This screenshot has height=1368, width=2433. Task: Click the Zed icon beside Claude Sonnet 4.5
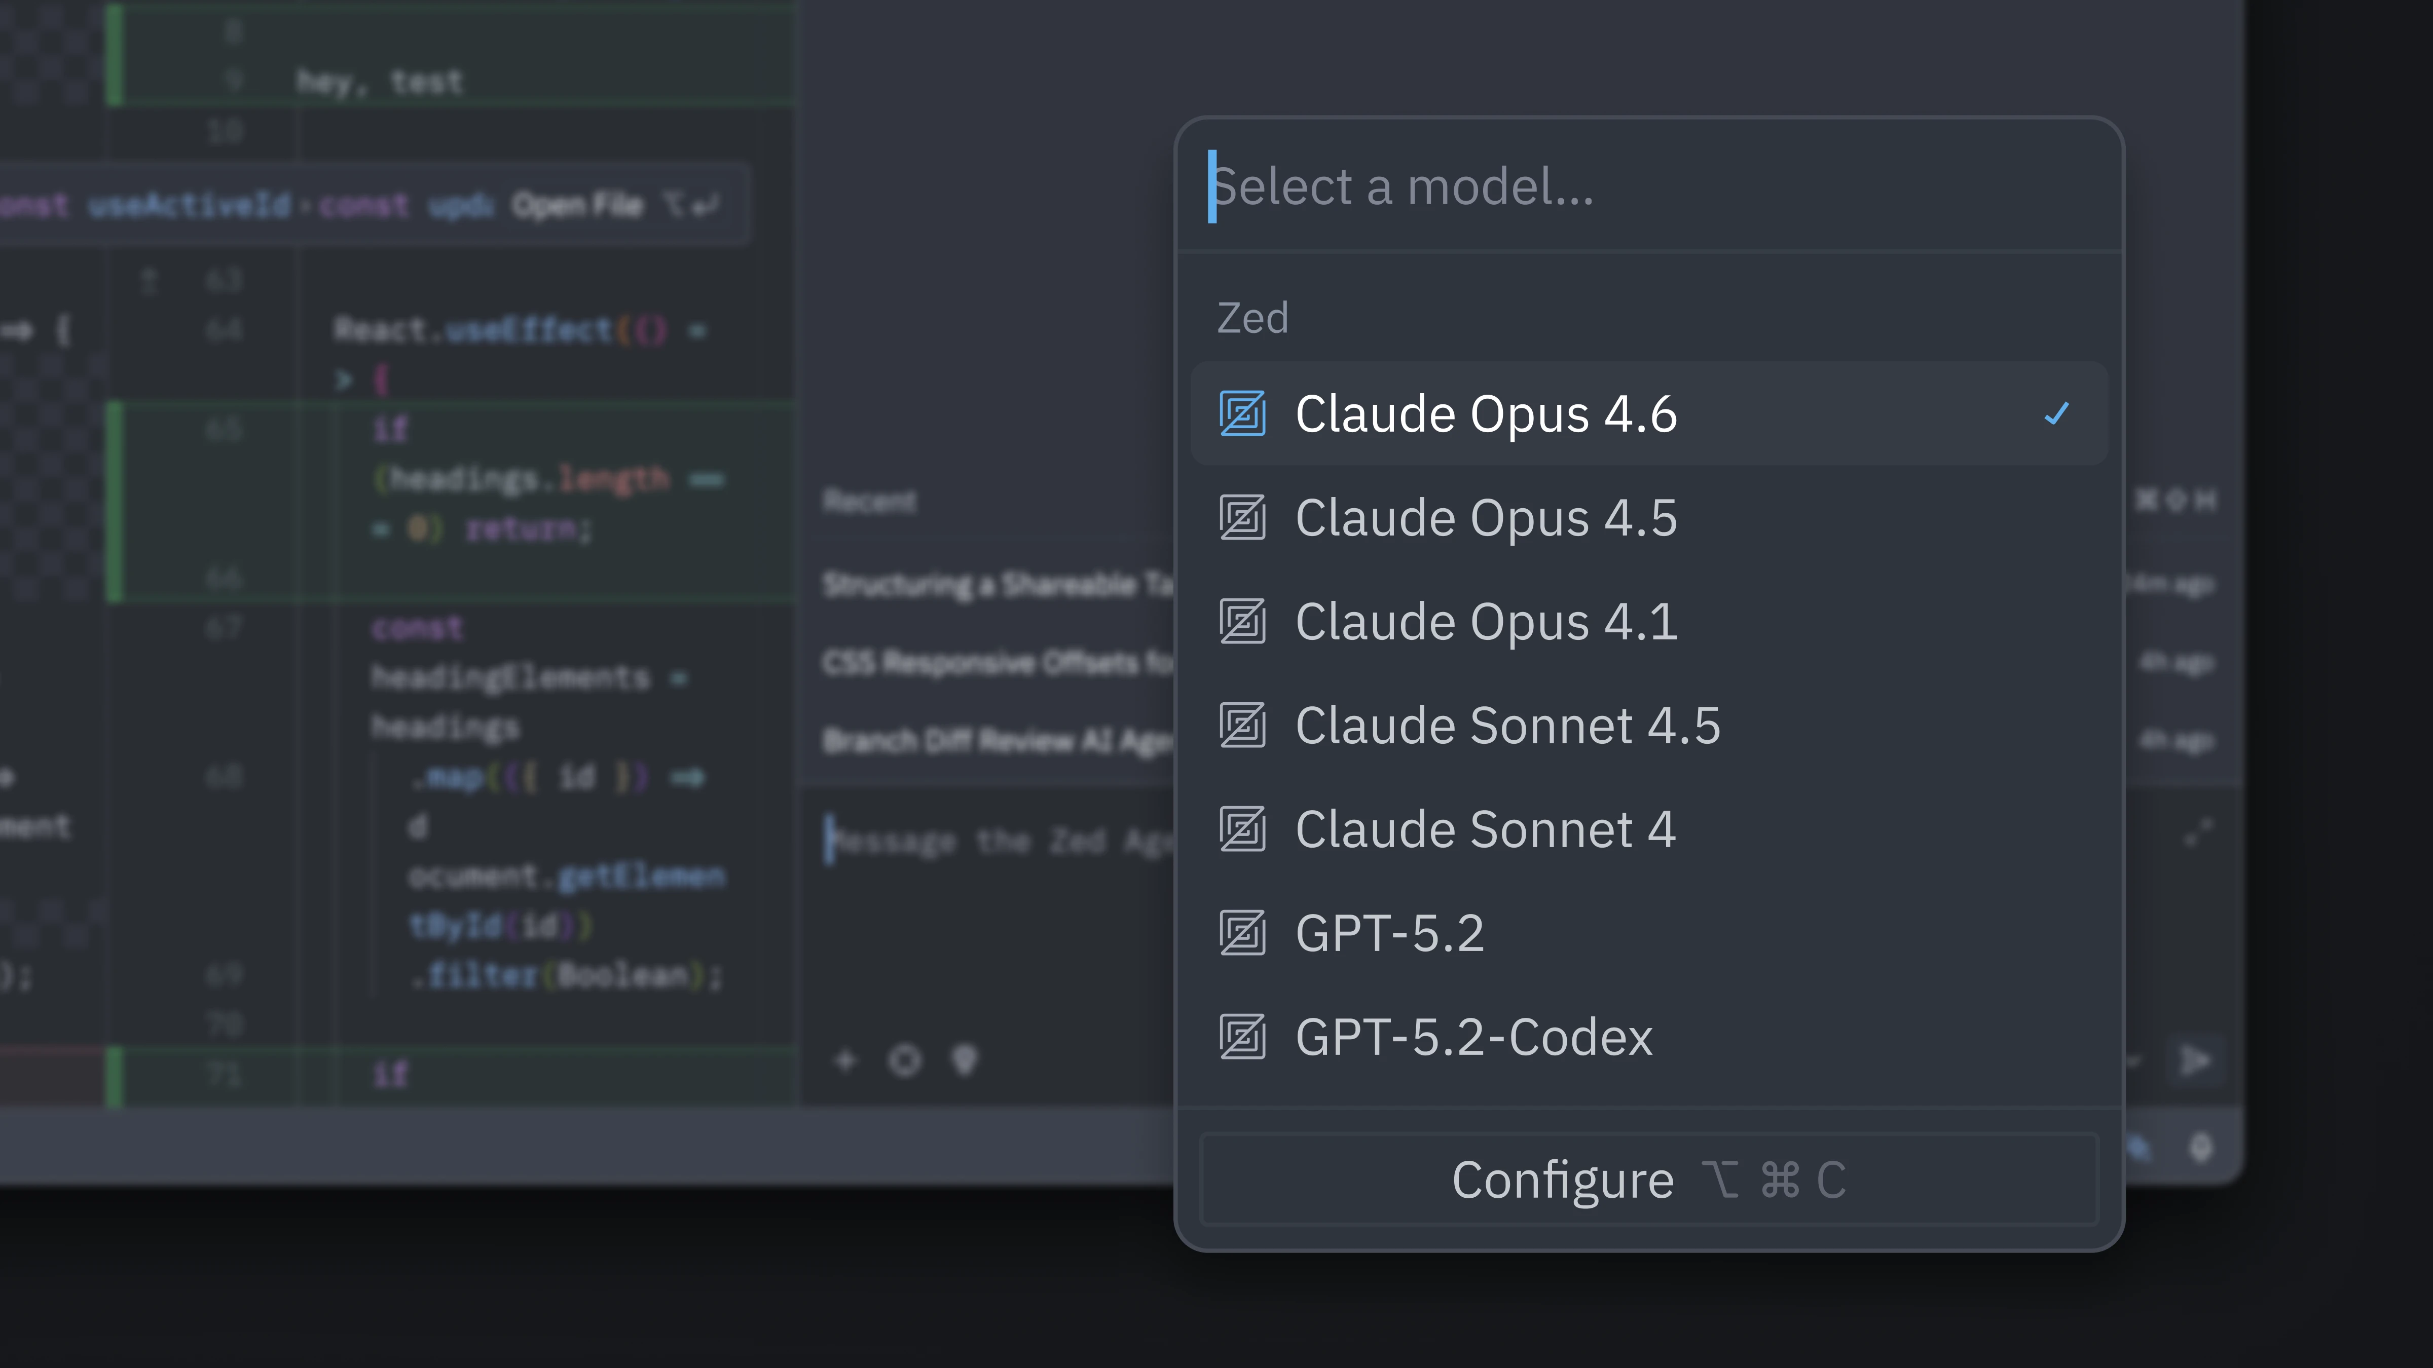coord(1242,725)
